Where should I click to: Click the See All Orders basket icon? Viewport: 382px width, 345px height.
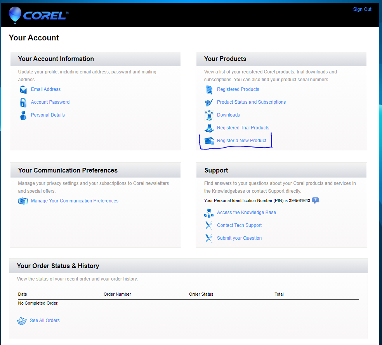click(x=22, y=321)
